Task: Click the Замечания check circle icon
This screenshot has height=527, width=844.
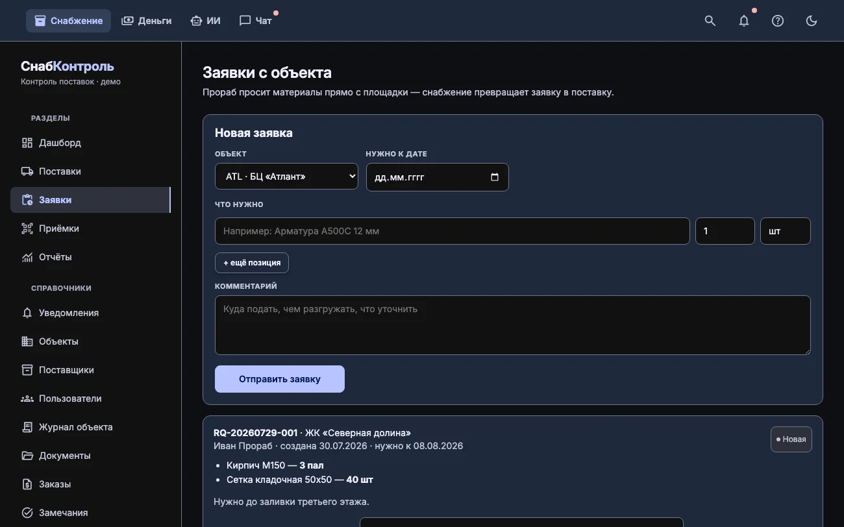Action: [x=27, y=513]
